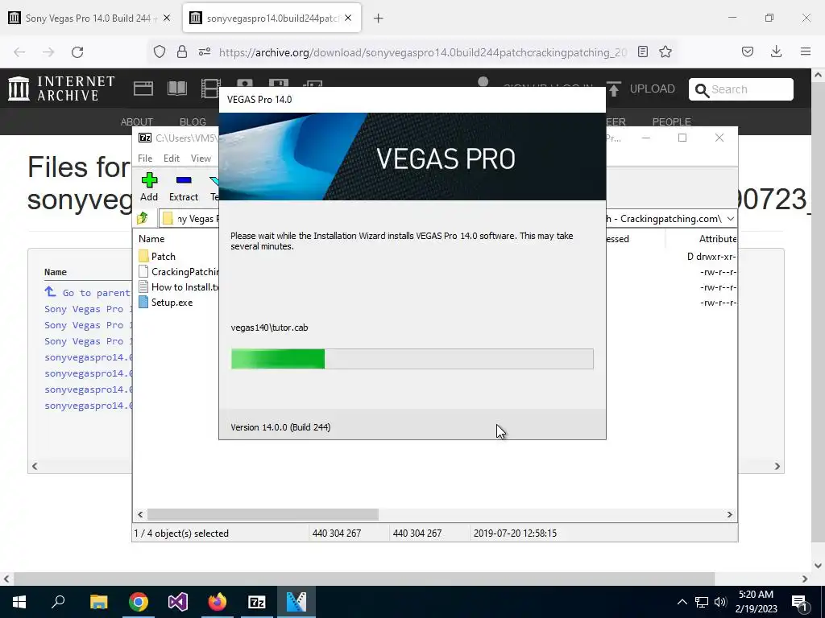Open the View menu in 7-Zip

pyautogui.click(x=201, y=159)
